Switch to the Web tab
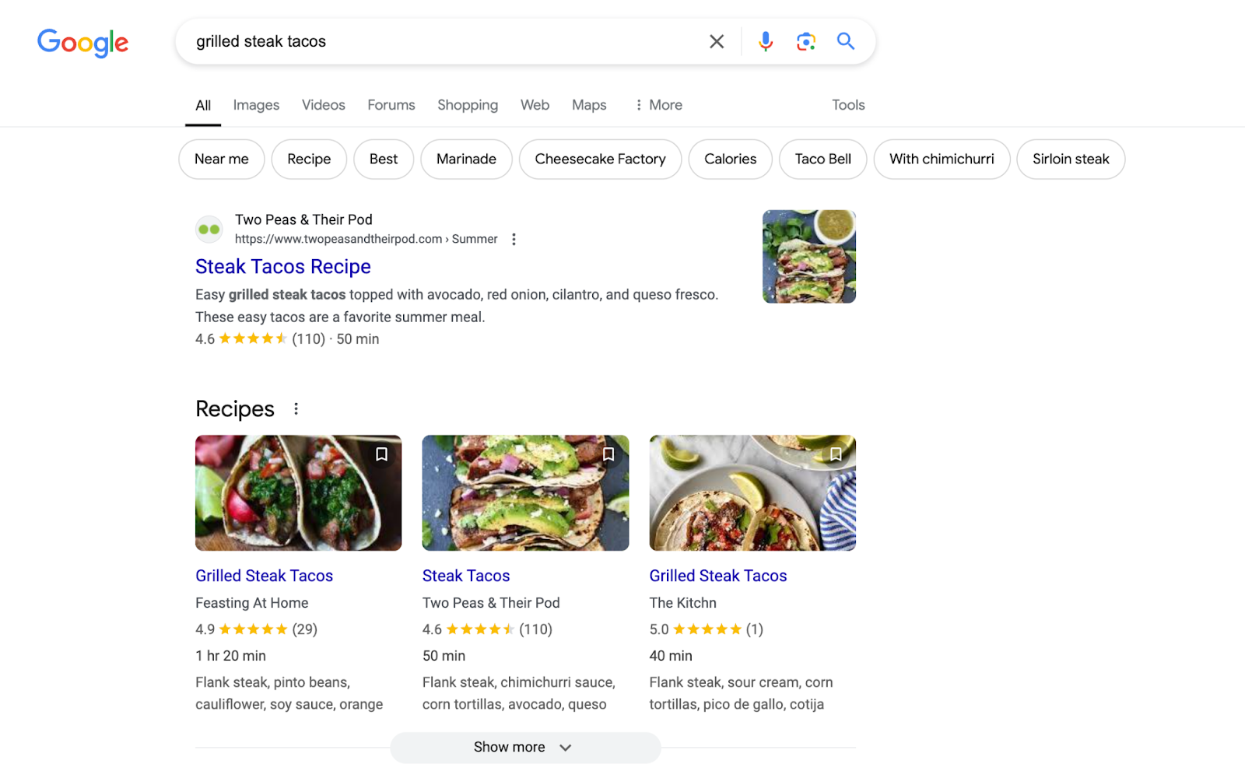1245x778 pixels. (535, 105)
